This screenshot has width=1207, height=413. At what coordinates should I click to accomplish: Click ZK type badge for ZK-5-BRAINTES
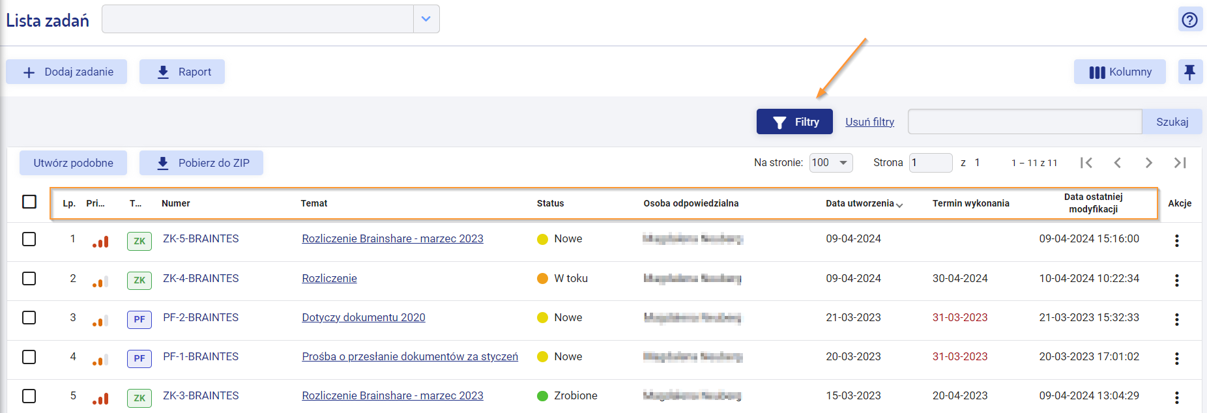point(139,241)
